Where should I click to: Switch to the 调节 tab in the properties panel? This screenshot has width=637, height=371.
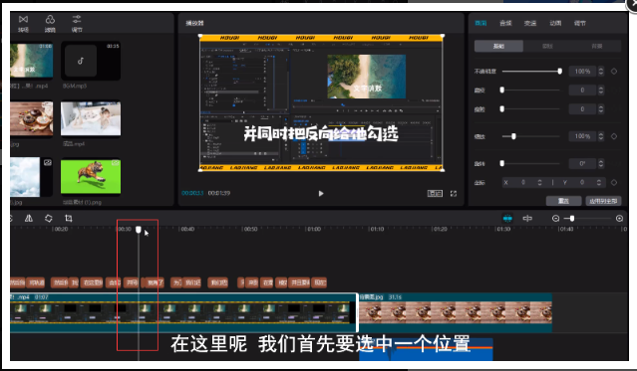click(x=580, y=23)
